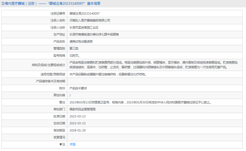Select the title text 境内医疗器械（注册）基本信息
Screen dimensions: 246x151
tap(52, 4)
